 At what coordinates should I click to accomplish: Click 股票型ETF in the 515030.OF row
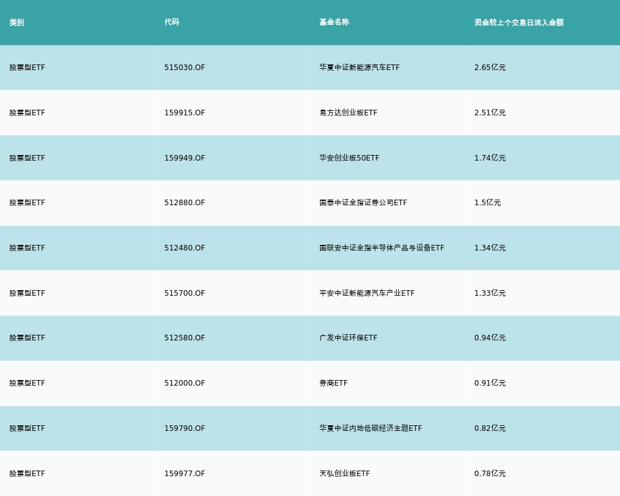[27, 68]
